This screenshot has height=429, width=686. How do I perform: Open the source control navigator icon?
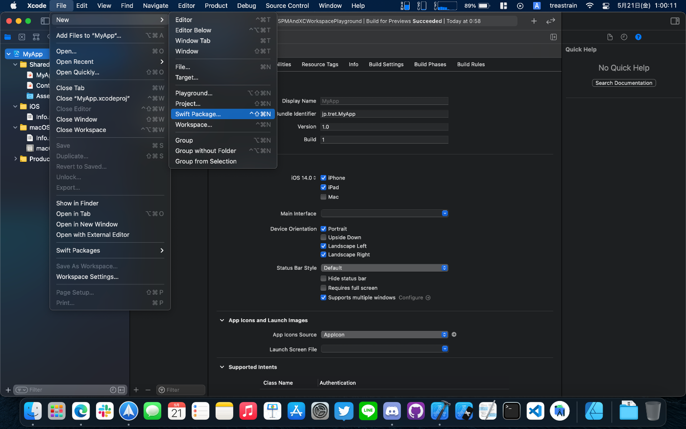[x=22, y=37]
